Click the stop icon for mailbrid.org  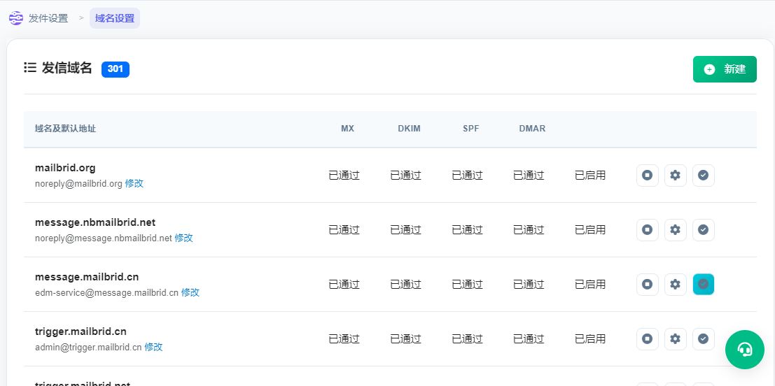click(648, 176)
